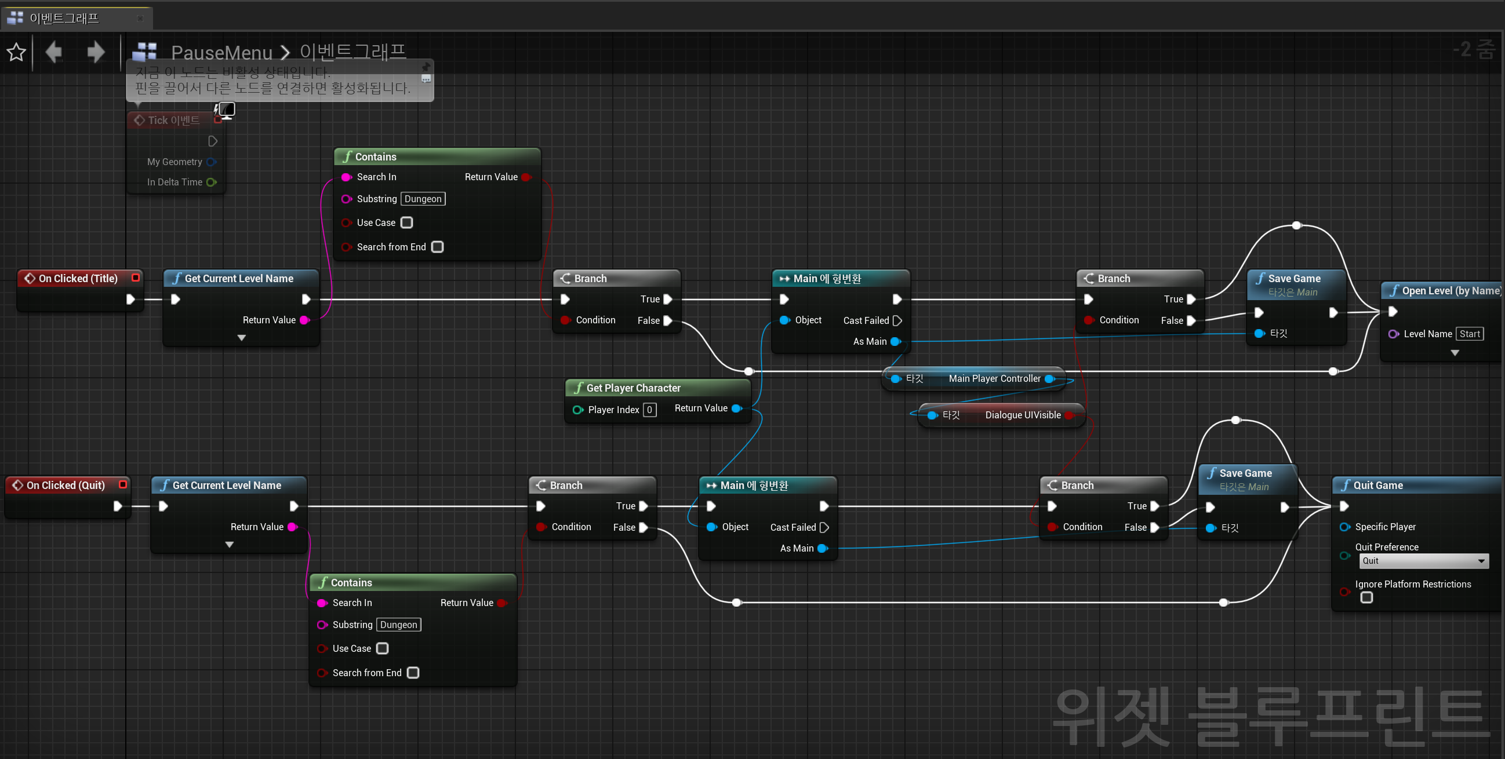Click the blueprint icon beside PauseMenu breadcrumb
Screen dimensions: 1505x759
coord(145,51)
